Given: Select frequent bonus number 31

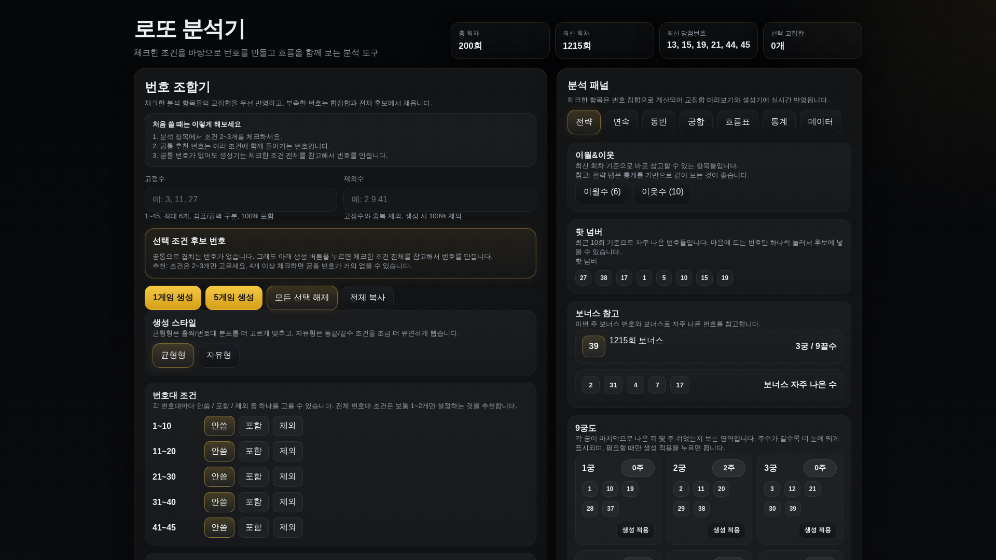Looking at the screenshot, I should tap(613, 385).
